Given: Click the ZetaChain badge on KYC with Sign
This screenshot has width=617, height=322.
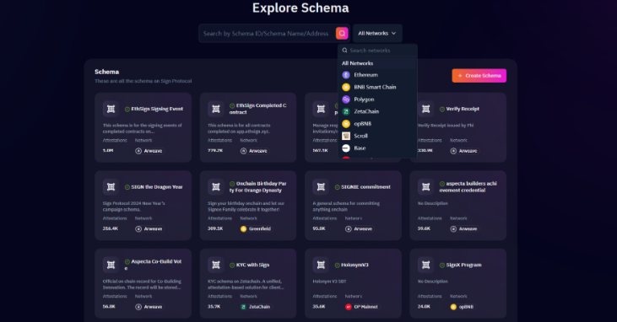Looking at the screenshot, I should click(x=256, y=307).
